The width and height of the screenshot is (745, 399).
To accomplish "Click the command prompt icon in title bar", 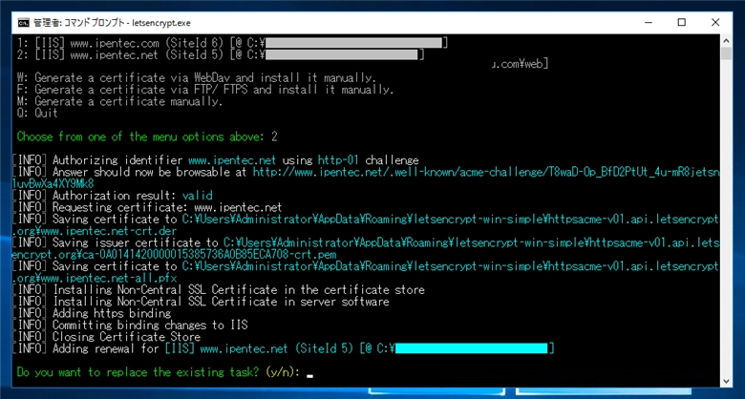I will point(23,22).
